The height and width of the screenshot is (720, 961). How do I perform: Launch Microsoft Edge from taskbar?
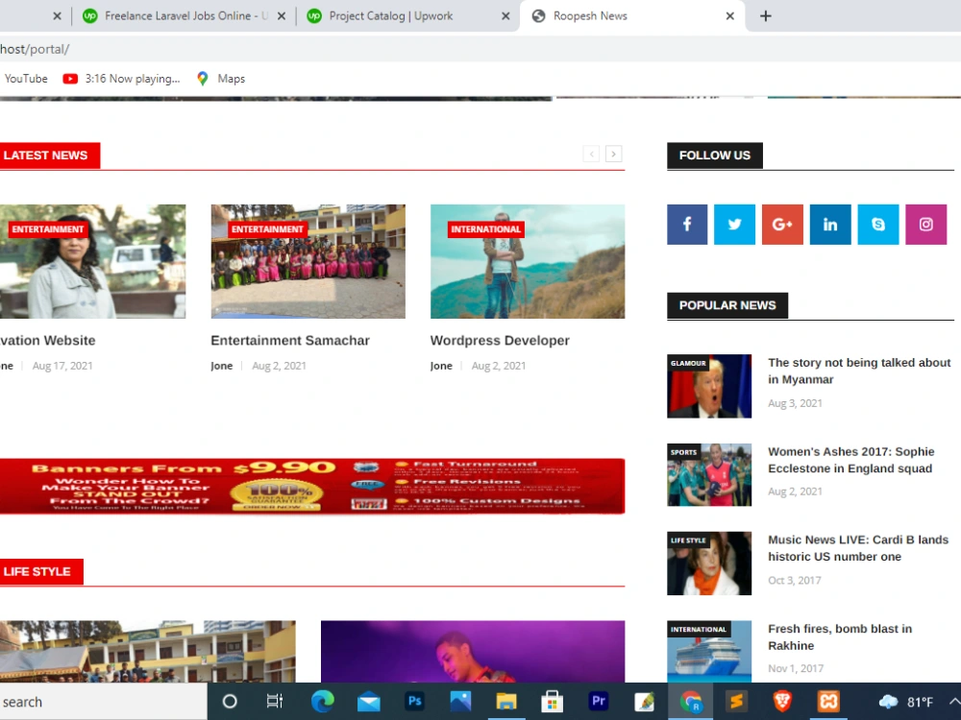[322, 702]
